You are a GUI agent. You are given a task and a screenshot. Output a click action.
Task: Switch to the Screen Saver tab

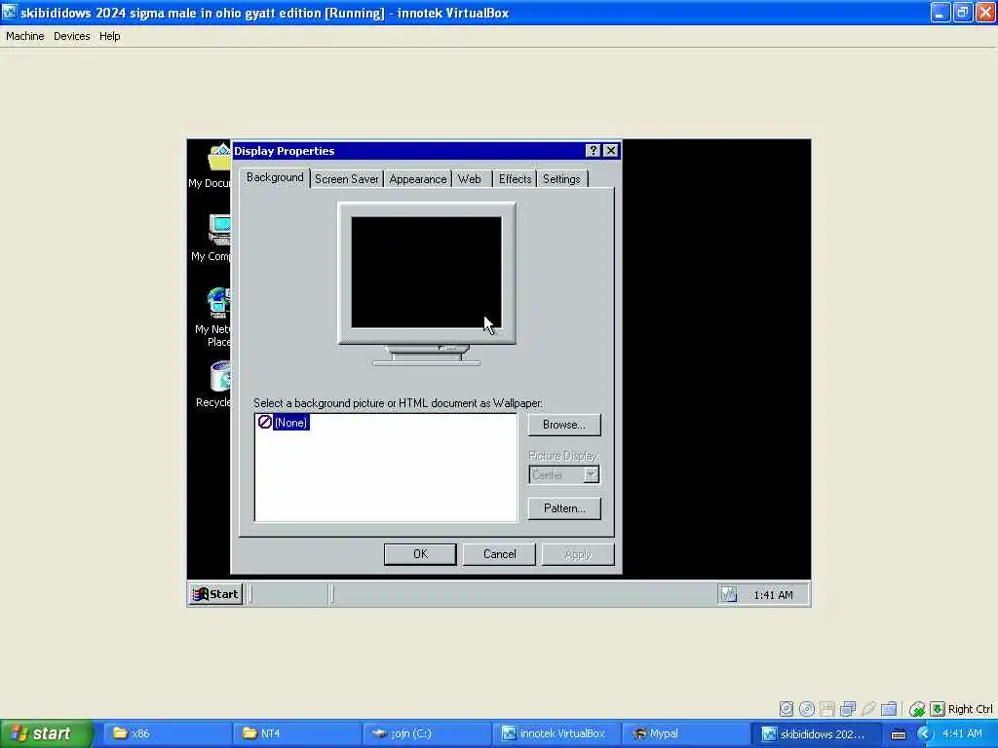point(346,179)
